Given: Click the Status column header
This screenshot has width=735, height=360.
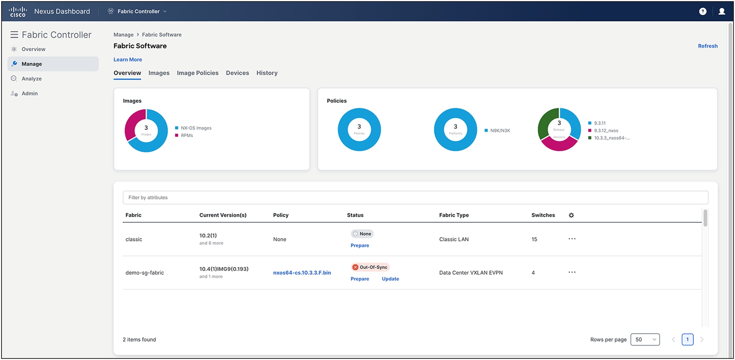Looking at the screenshot, I should [x=355, y=215].
